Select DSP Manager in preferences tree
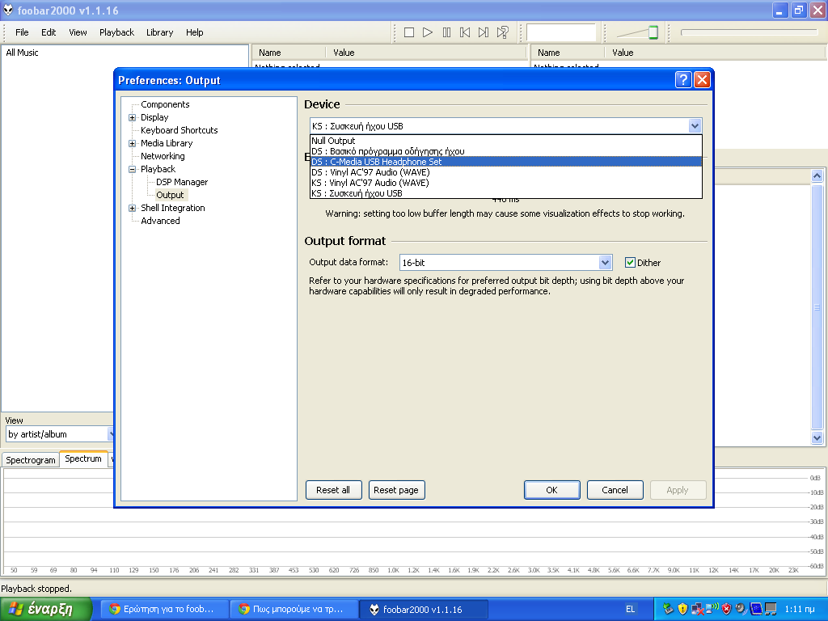828x621 pixels. 182,182
